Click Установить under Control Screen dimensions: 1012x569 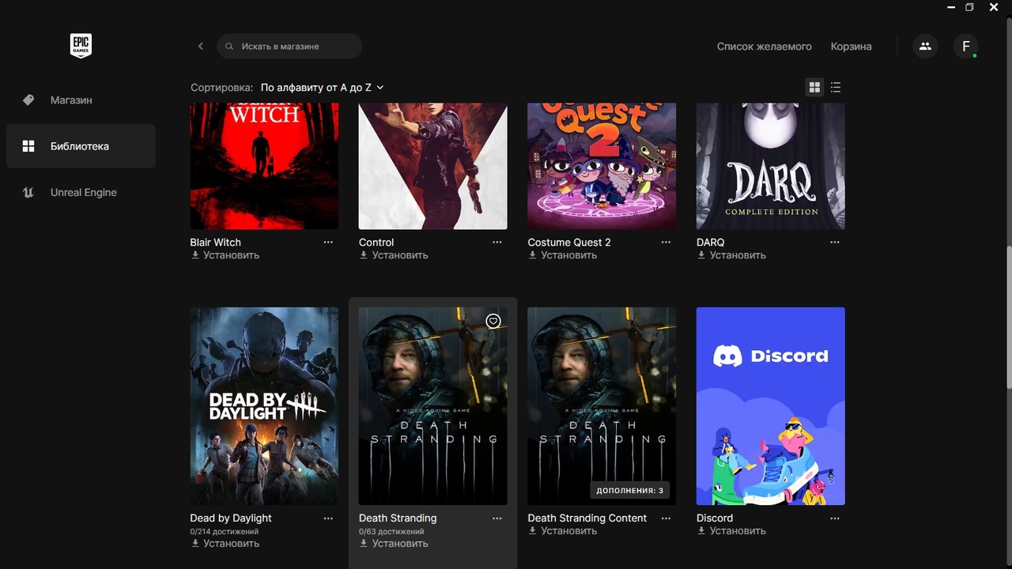tap(394, 255)
